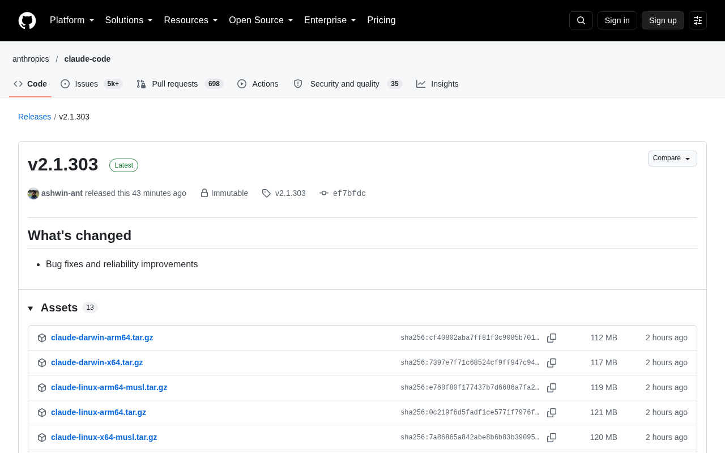Image resolution: width=725 pixels, height=453 pixels.
Task: Go to the Pricing page
Action: [381, 20]
